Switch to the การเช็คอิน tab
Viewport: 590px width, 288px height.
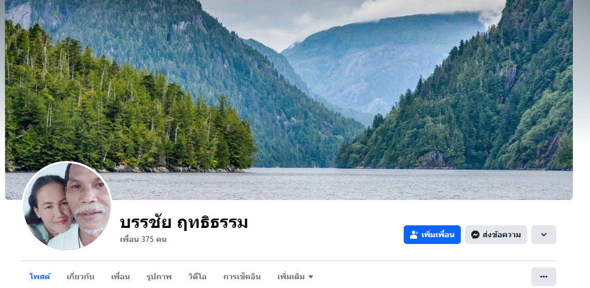[242, 277]
